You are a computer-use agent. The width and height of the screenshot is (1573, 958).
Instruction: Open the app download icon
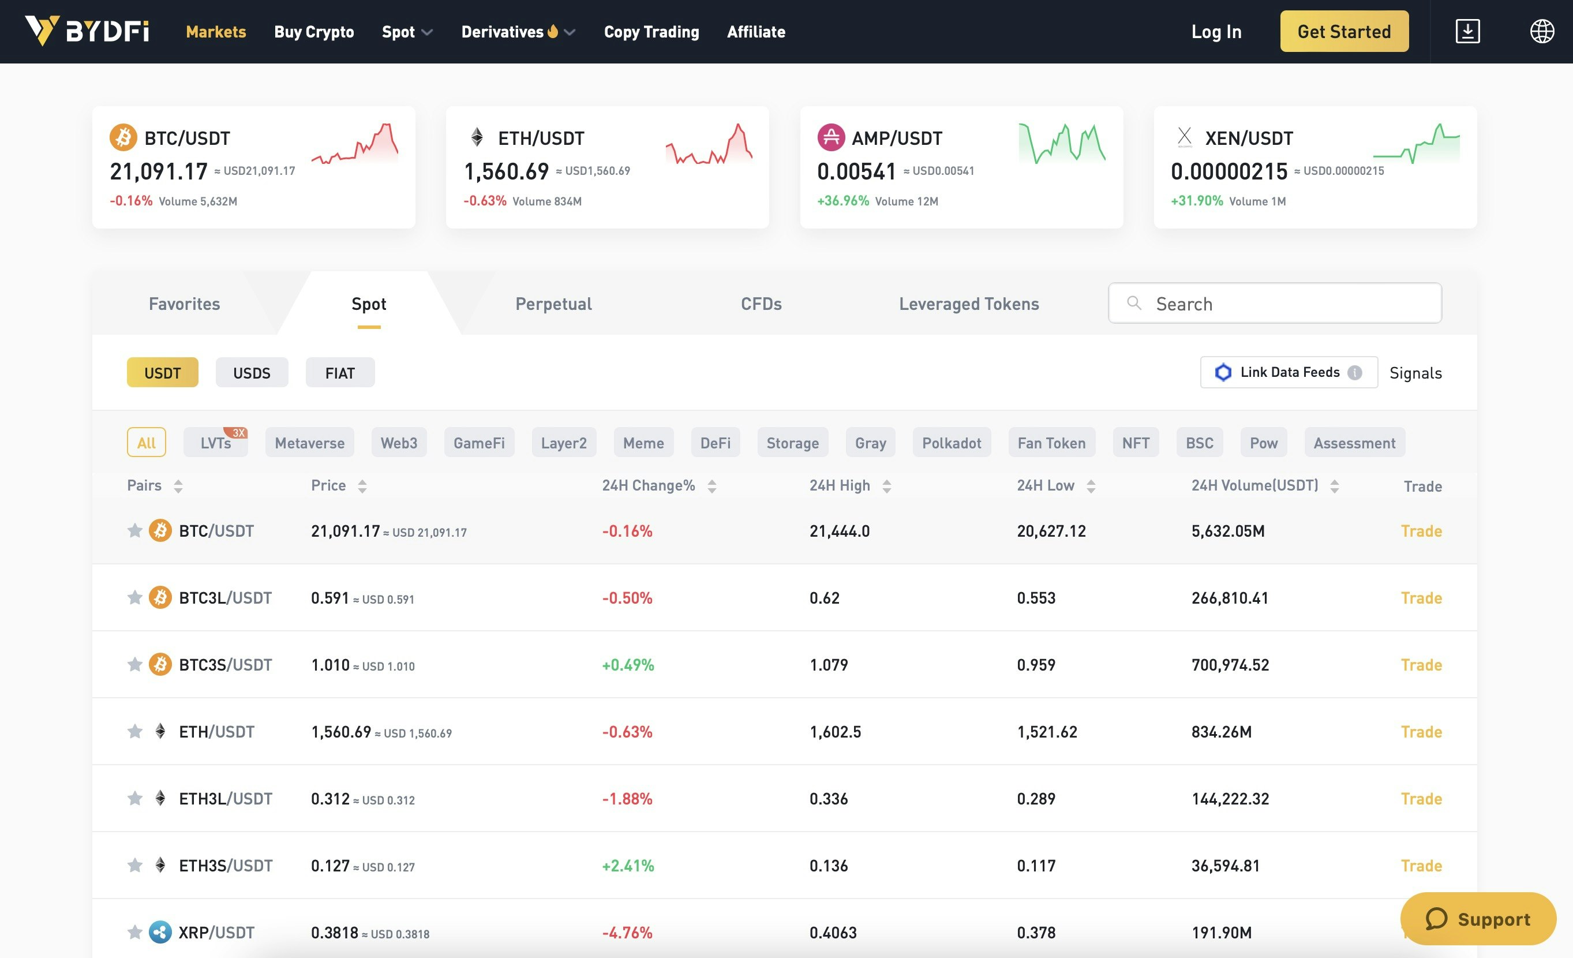[1467, 31]
